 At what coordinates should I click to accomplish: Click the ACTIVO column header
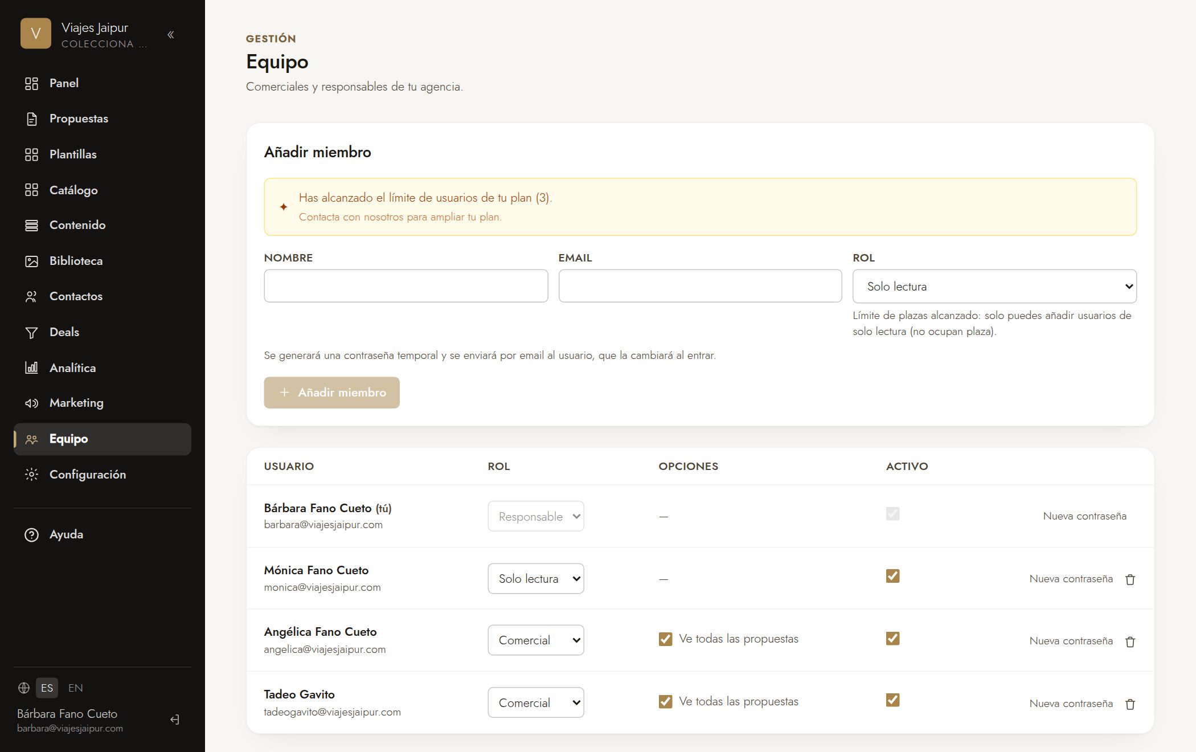tap(907, 466)
